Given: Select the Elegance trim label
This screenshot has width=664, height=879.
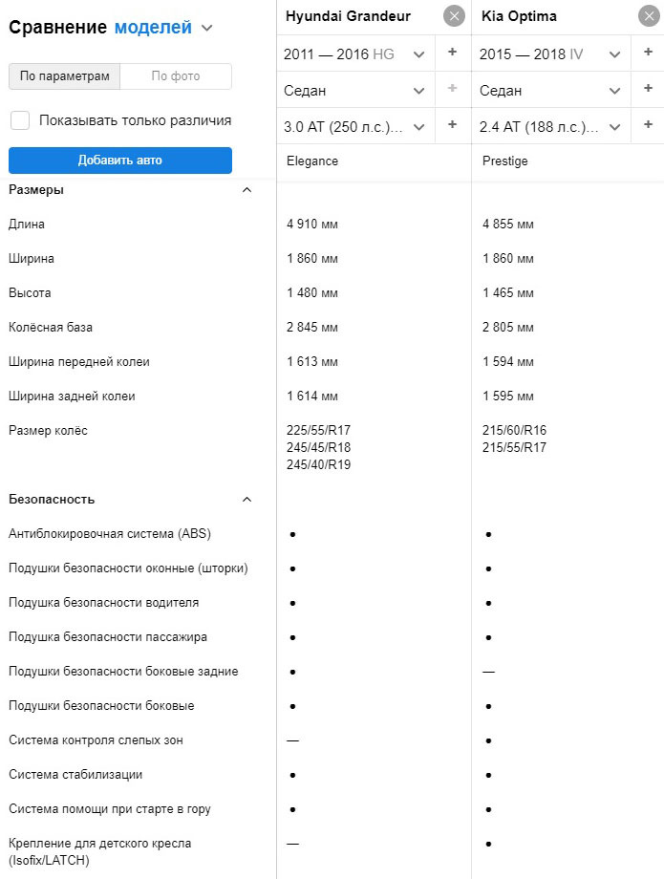Looking at the screenshot, I should [312, 161].
